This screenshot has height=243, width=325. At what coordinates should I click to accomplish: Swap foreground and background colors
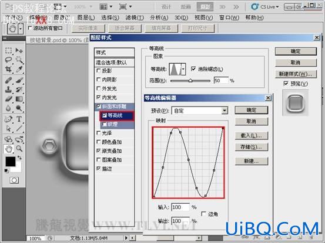[x=19, y=158]
